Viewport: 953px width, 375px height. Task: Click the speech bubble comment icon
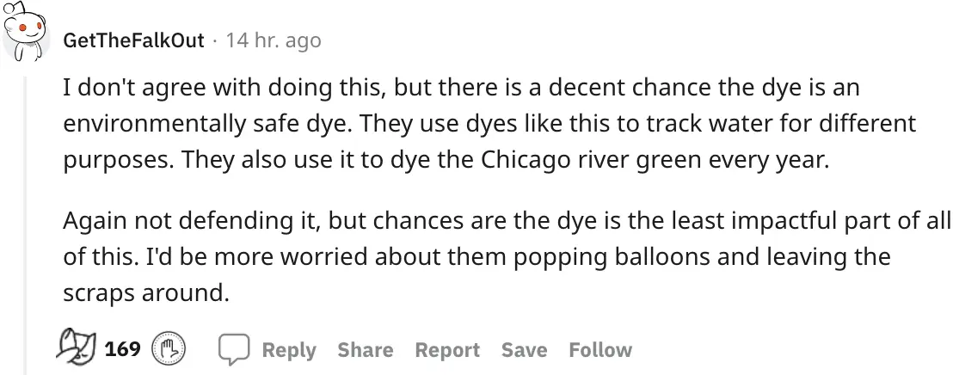[x=233, y=350]
